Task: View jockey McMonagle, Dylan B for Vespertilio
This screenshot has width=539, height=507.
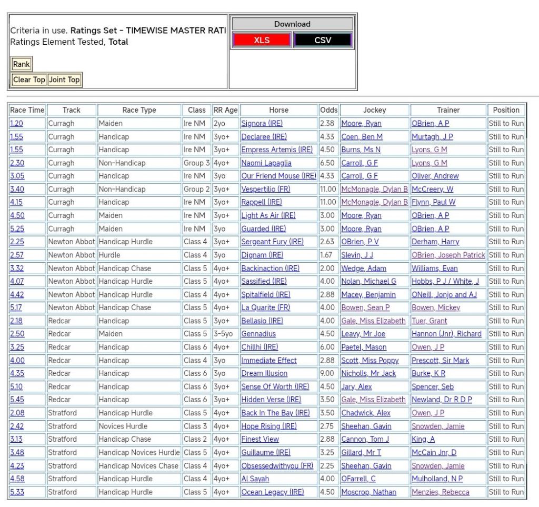Action: 374,189
